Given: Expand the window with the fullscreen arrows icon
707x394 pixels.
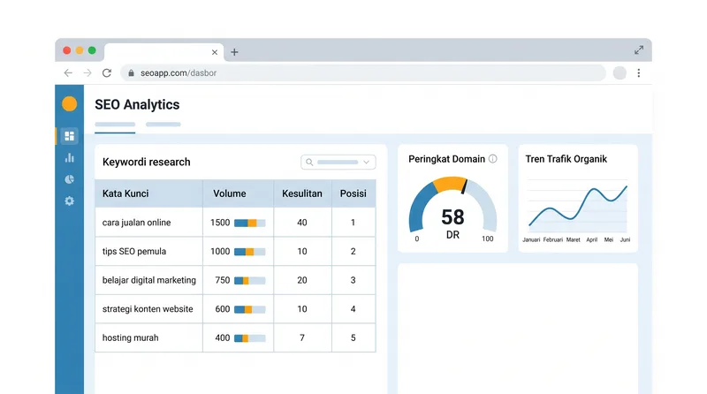Looking at the screenshot, I should pos(639,50).
